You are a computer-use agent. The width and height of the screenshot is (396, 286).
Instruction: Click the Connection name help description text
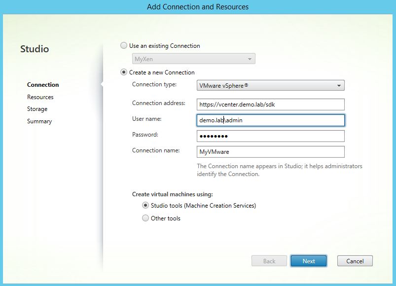coord(279,170)
